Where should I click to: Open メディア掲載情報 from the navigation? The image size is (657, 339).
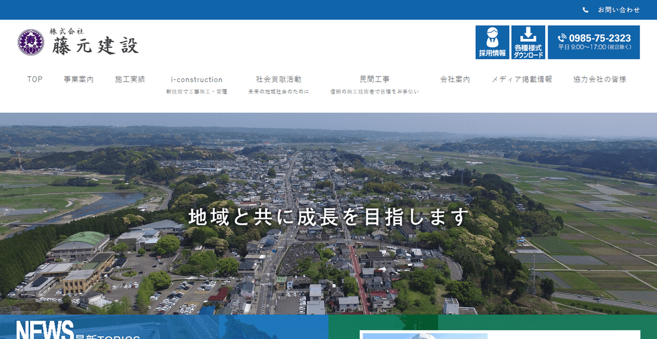coord(522,79)
